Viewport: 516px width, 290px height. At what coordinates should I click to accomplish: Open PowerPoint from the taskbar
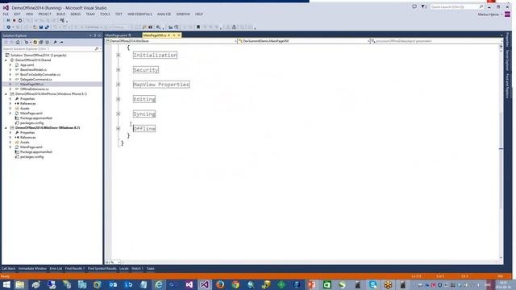pyautogui.click(x=312, y=284)
